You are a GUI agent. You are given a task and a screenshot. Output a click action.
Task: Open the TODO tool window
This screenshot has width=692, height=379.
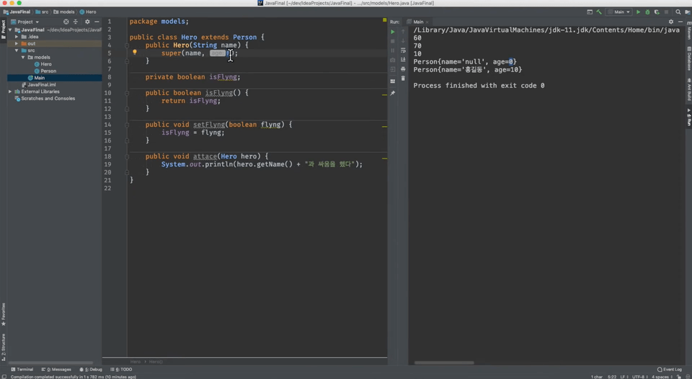pyautogui.click(x=121, y=370)
